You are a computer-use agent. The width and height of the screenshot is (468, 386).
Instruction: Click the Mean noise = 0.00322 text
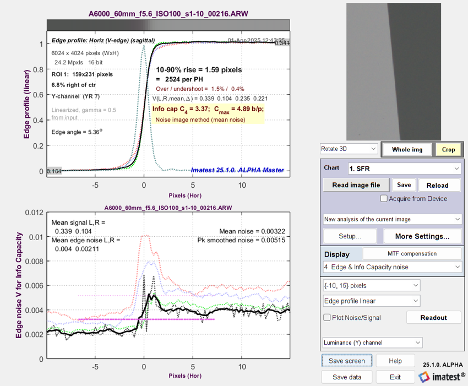(252, 231)
